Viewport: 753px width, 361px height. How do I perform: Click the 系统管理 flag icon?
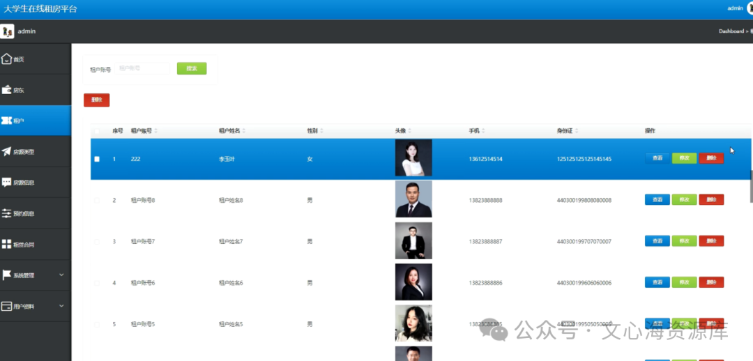click(7, 275)
